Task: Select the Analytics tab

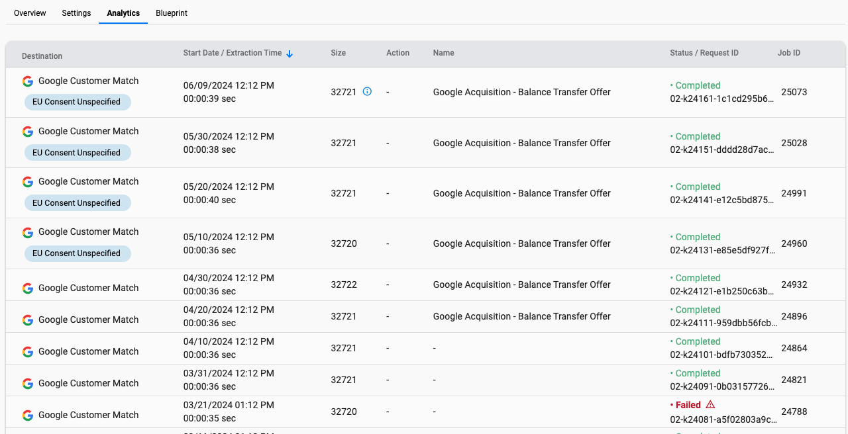Action: (123, 13)
